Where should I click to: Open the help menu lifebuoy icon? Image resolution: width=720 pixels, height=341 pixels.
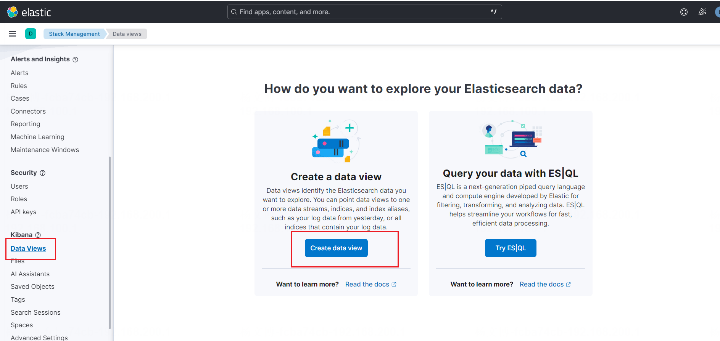(x=684, y=12)
